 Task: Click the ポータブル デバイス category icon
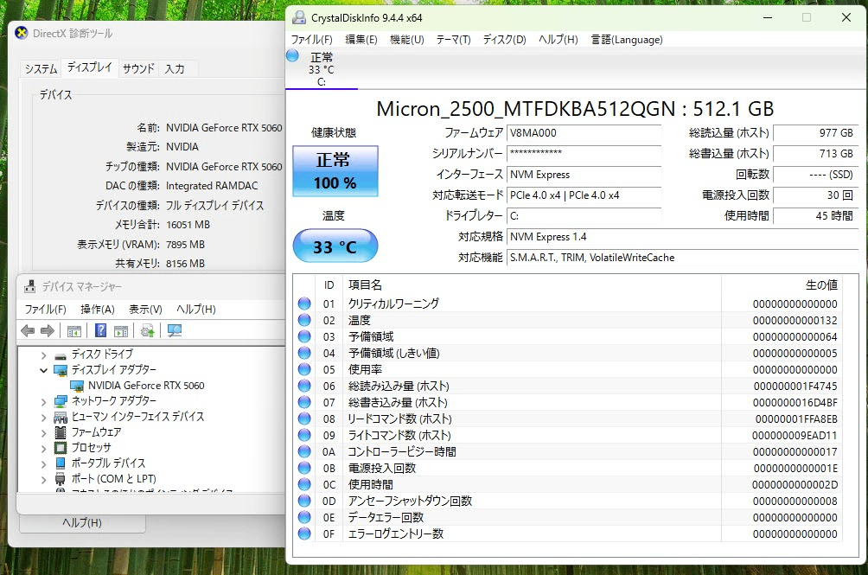click(61, 463)
